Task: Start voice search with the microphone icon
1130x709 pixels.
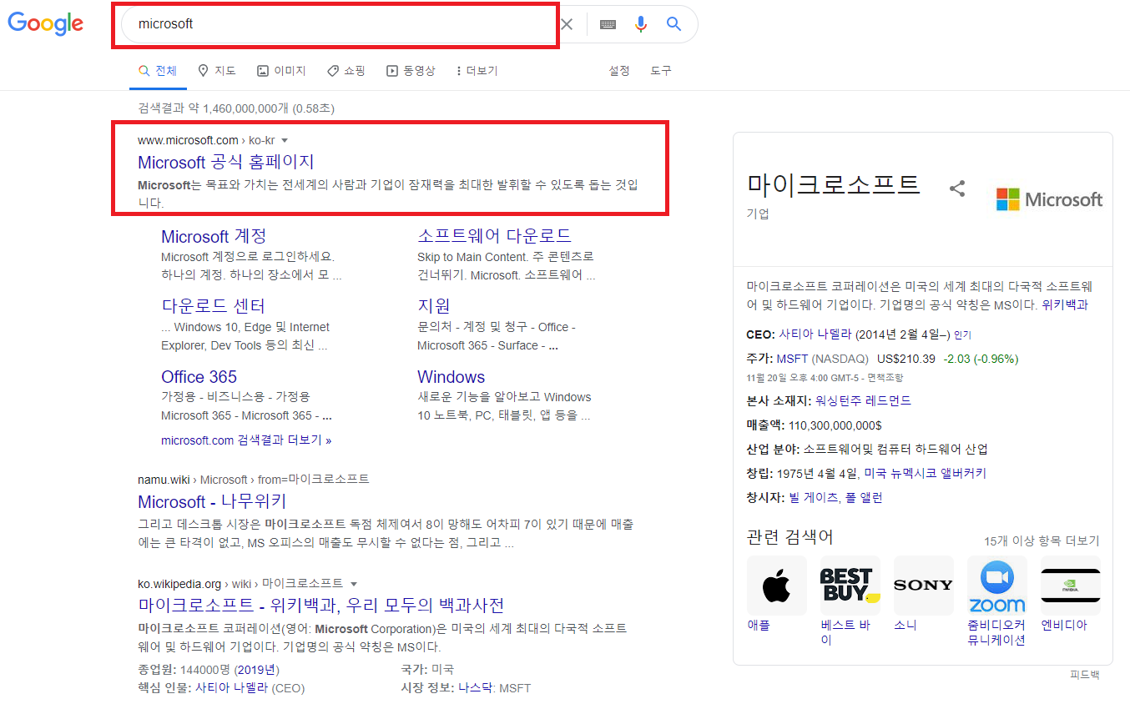Action: tap(641, 24)
